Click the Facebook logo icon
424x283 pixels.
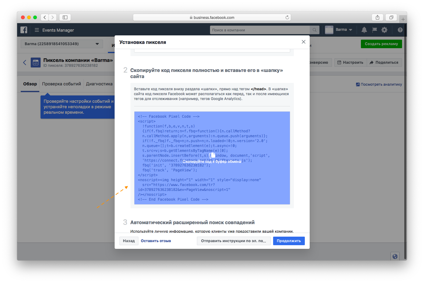click(24, 30)
